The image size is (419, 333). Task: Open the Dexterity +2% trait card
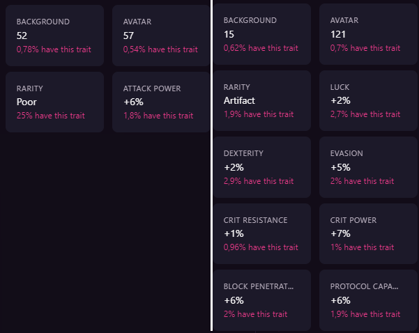pyautogui.click(x=262, y=166)
